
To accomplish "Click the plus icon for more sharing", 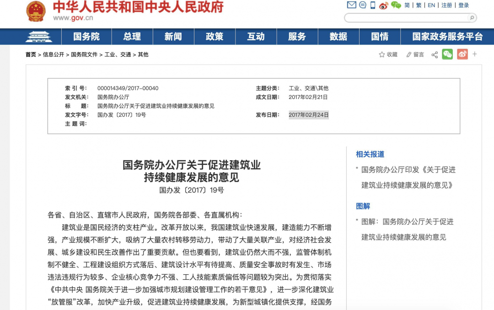I will (474, 54).
